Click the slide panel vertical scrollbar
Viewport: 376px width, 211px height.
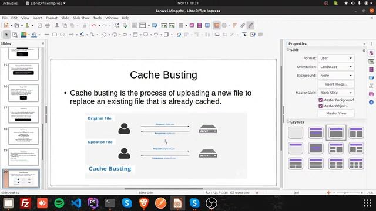[x=43, y=141]
